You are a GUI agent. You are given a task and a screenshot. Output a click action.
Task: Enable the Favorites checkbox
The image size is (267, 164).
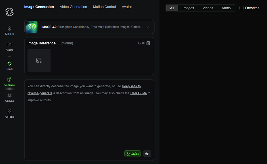(241, 8)
